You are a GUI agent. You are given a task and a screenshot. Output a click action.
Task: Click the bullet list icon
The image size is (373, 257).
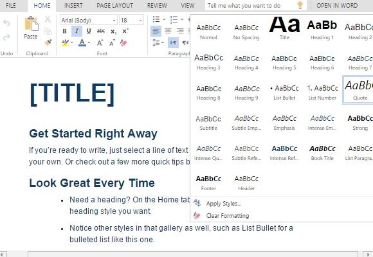[x=156, y=19]
